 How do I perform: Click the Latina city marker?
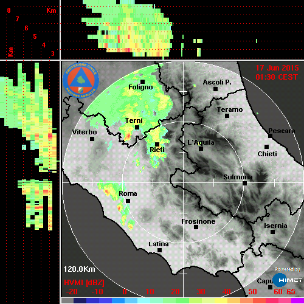159,250
